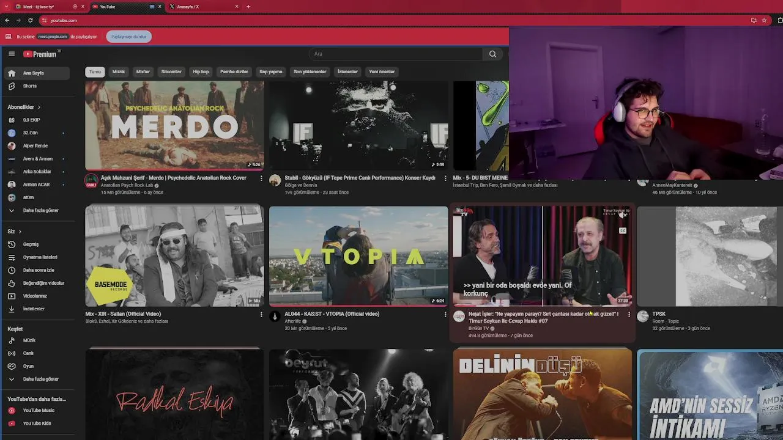The width and height of the screenshot is (783, 440).
Task: Show more subscriptions Daha fazla göster
Action: click(x=37, y=210)
